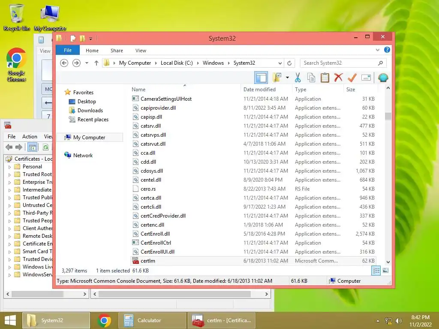Click the quick access Properties icon in title bar
The width and height of the screenshot is (439, 329).
73,38
